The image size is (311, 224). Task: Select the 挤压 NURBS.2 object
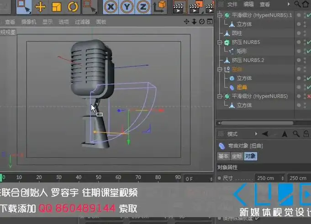[x=248, y=60]
